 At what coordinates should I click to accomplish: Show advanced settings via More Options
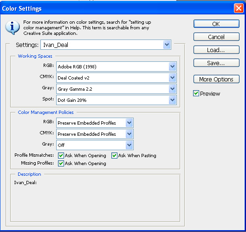(216, 79)
